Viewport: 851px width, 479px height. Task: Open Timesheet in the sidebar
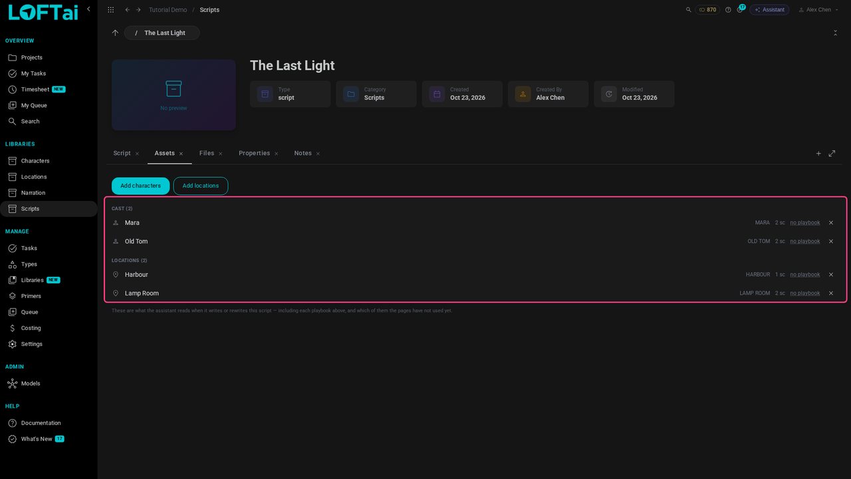(x=35, y=90)
